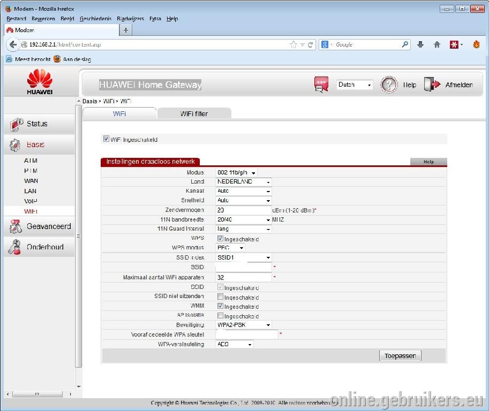The width and height of the screenshot is (489, 411).
Task: Click the red star addon icon
Action: point(454,44)
